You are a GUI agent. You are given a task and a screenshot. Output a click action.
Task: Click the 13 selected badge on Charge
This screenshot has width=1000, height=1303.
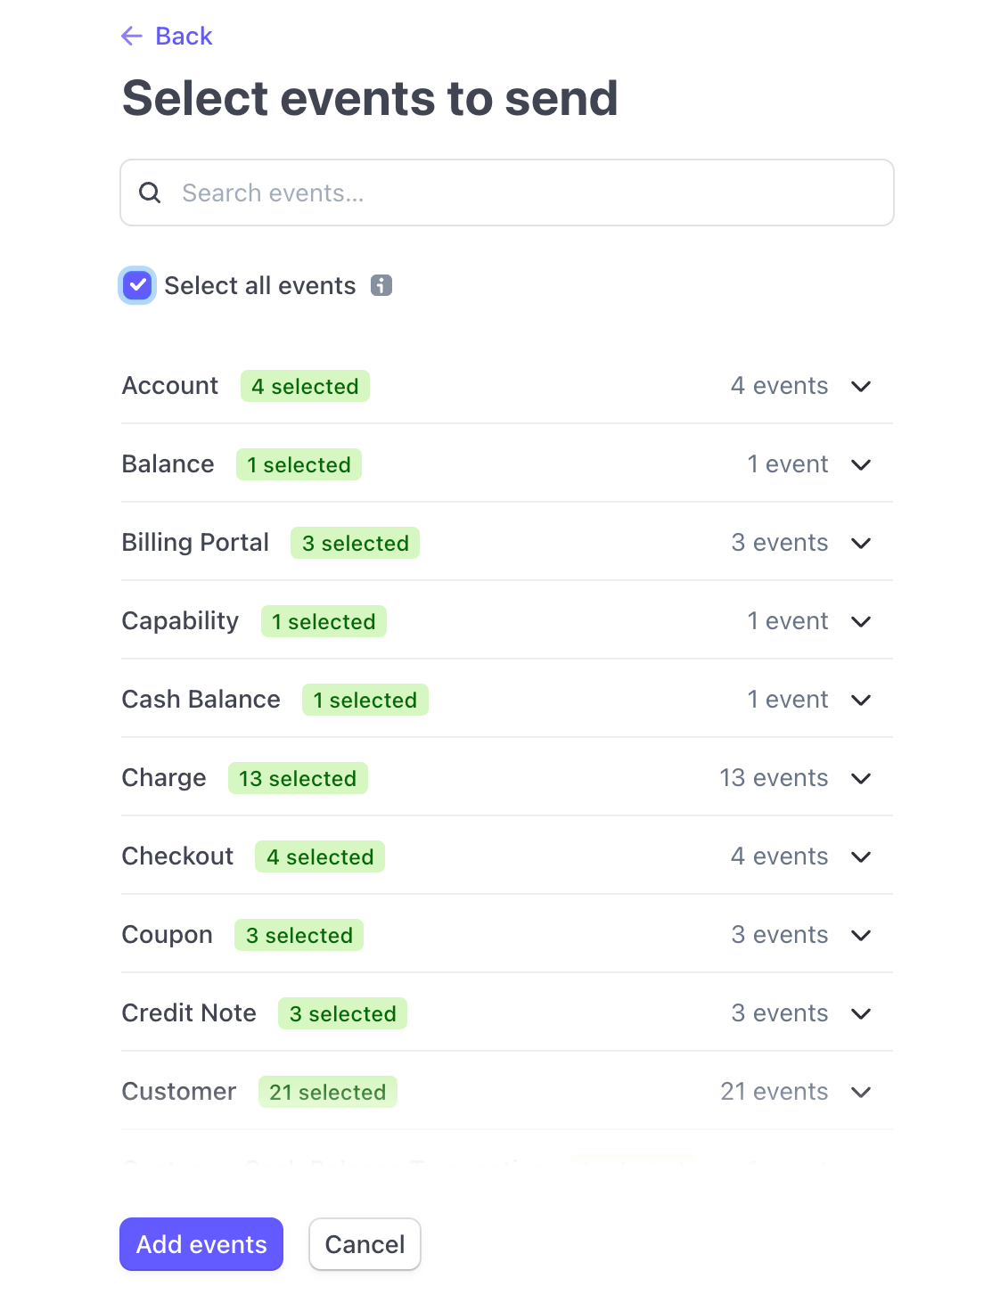pos(298,778)
